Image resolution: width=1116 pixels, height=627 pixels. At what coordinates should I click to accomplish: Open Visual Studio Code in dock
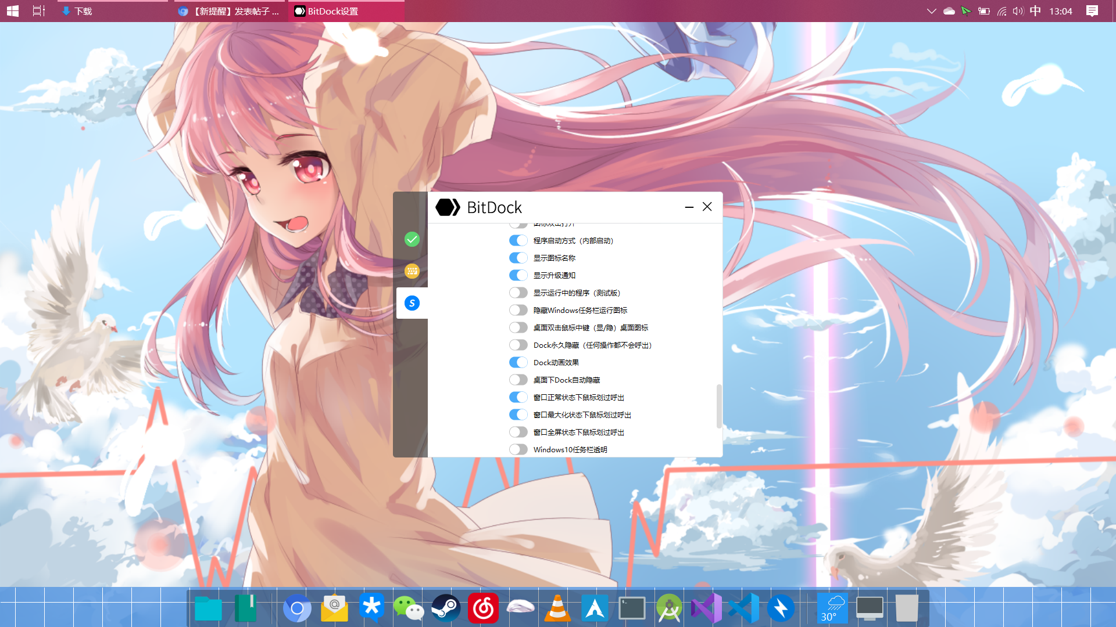coord(743,608)
